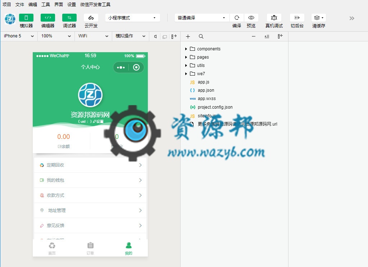Click the plus icon to add file
This screenshot has height=267, width=368.
point(188,36)
